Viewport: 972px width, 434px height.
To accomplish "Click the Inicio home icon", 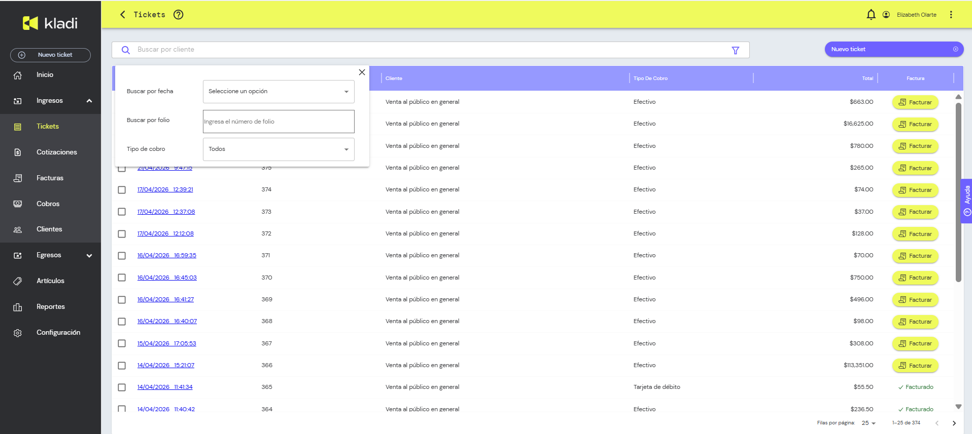I will pyautogui.click(x=18, y=75).
